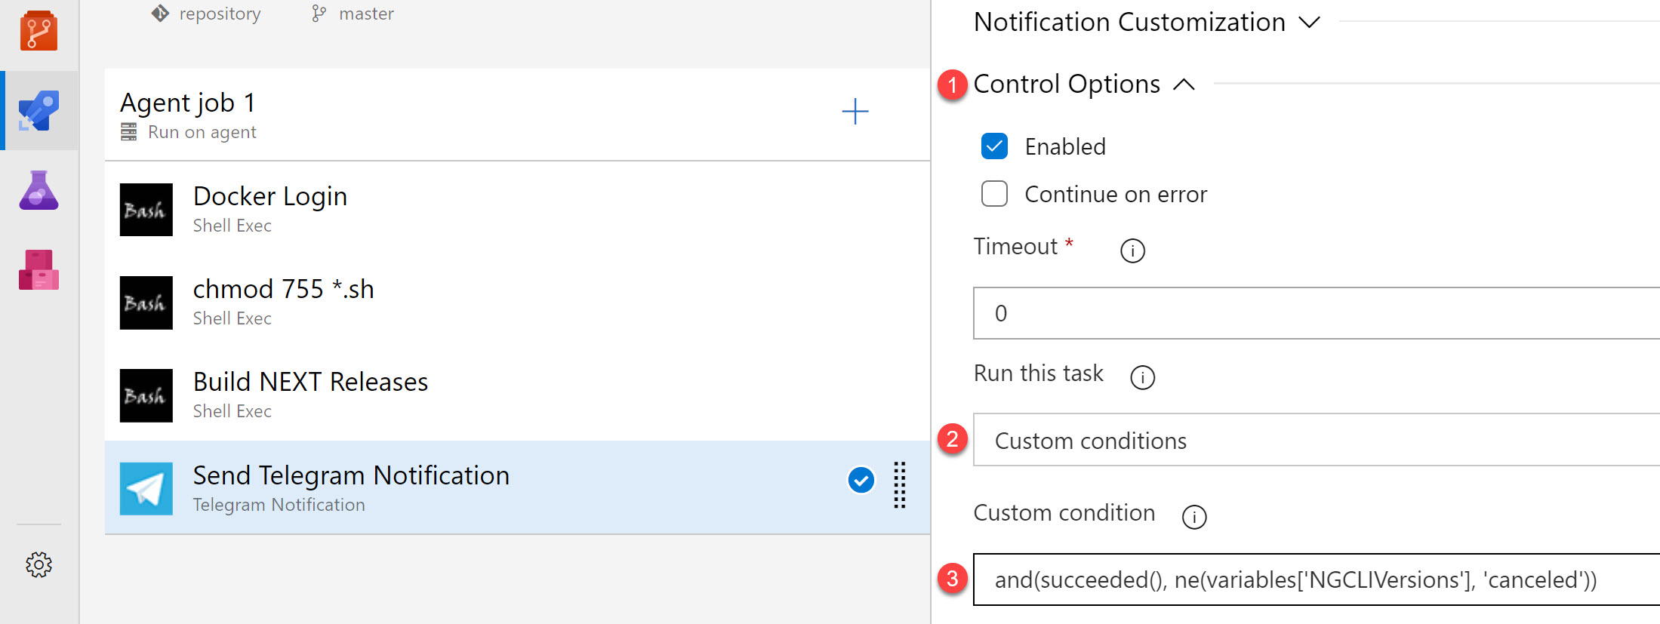Open Artifacts from the sidebar
Viewport: 1660px width, 624px height.
39,270
